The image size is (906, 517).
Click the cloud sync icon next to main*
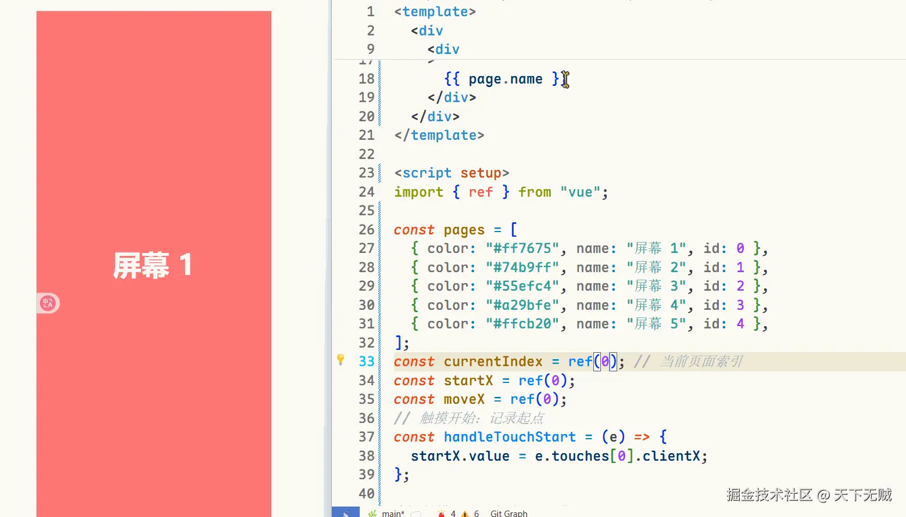pyautogui.click(x=416, y=514)
